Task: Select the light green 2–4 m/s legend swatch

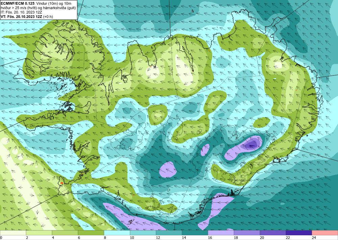Action: [x=39, y=233]
